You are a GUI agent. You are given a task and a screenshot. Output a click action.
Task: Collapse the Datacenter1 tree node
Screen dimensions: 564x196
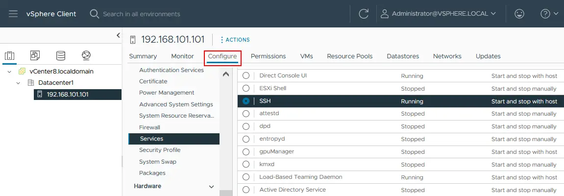(x=18, y=83)
